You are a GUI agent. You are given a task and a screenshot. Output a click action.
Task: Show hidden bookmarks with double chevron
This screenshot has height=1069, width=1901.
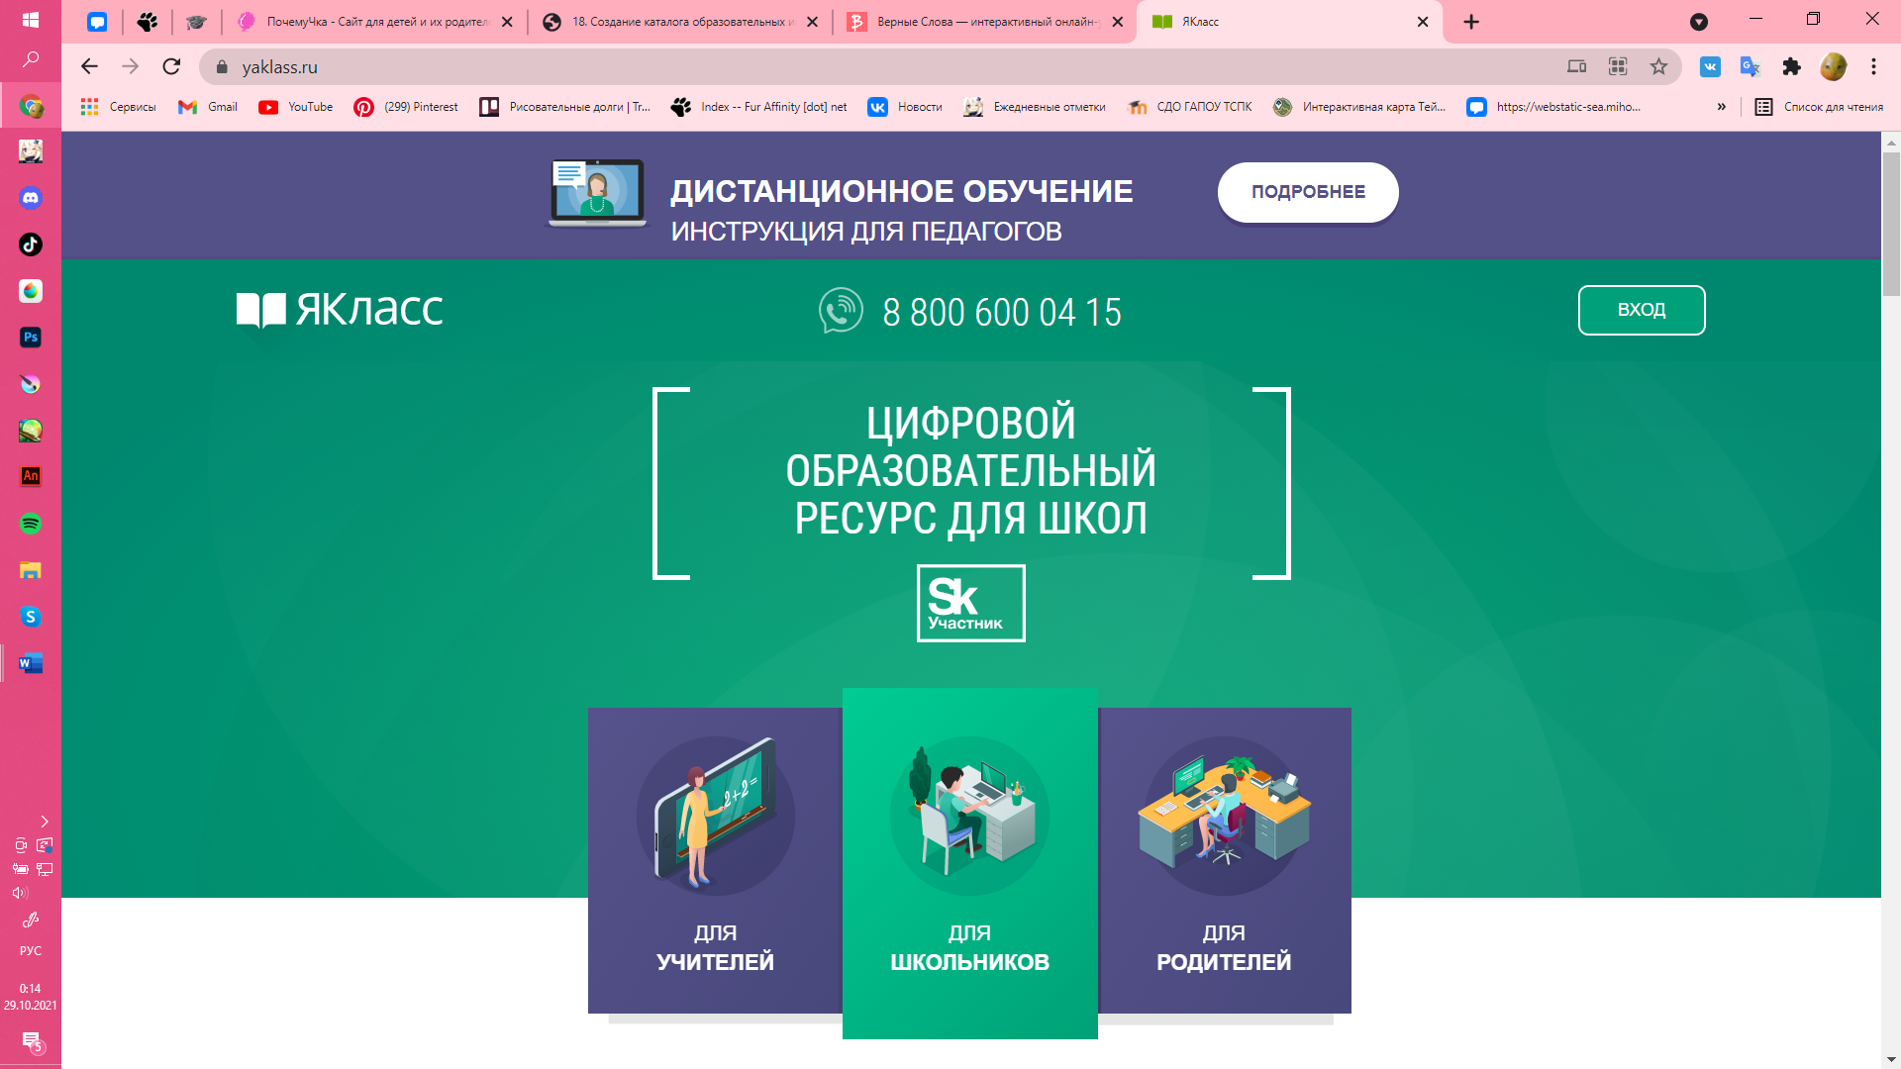[1722, 107]
